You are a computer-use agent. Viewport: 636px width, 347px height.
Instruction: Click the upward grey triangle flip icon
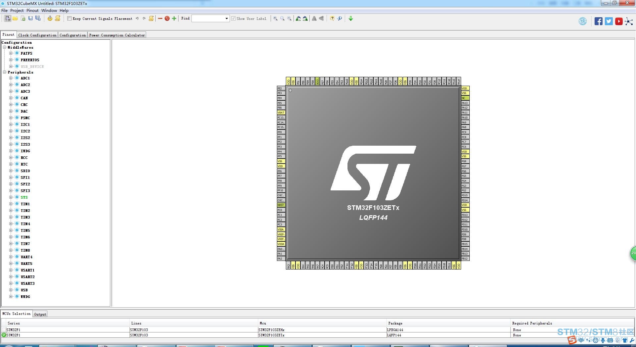(314, 19)
